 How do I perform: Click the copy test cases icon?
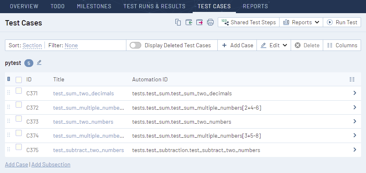(178, 22)
